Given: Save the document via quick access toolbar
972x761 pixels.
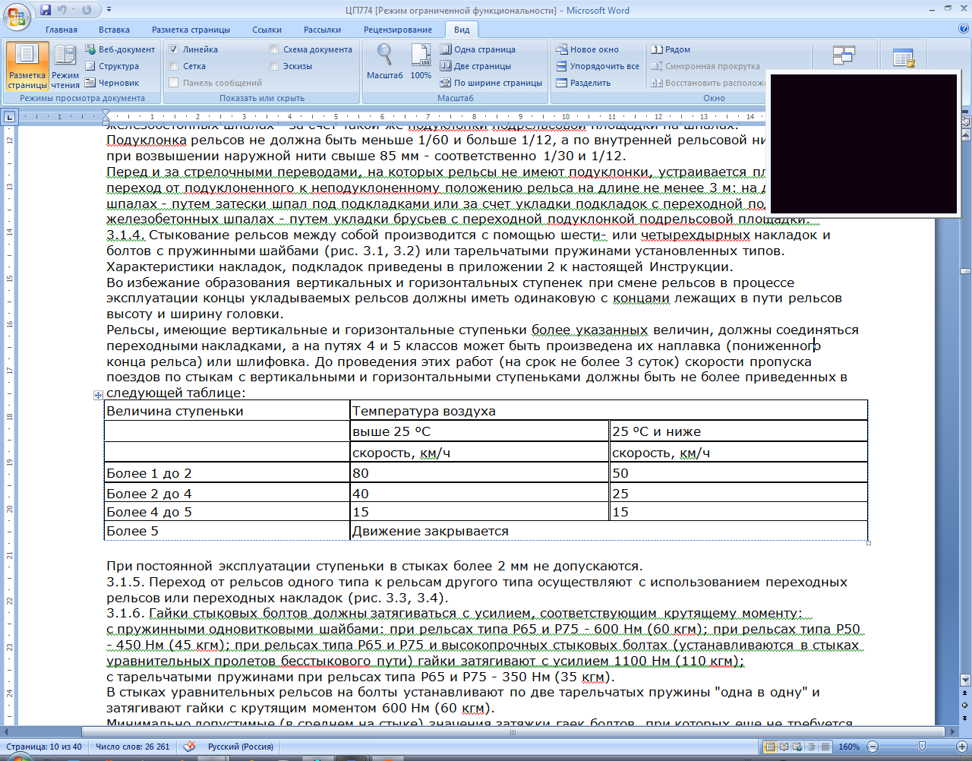Looking at the screenshot, I should 46,11.
